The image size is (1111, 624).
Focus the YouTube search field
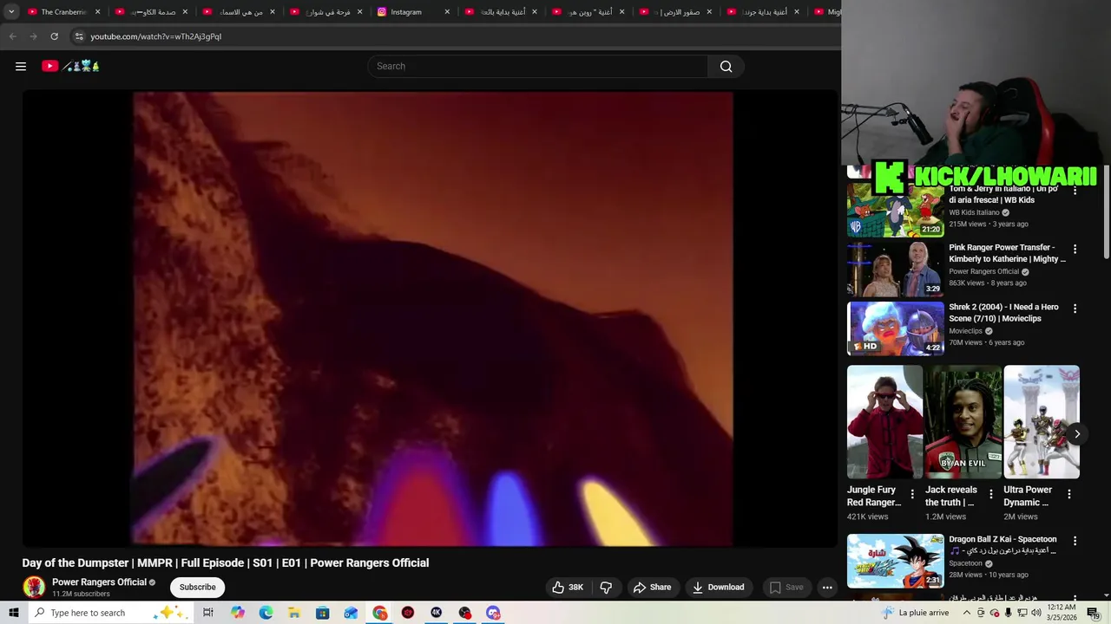point(538,66)
